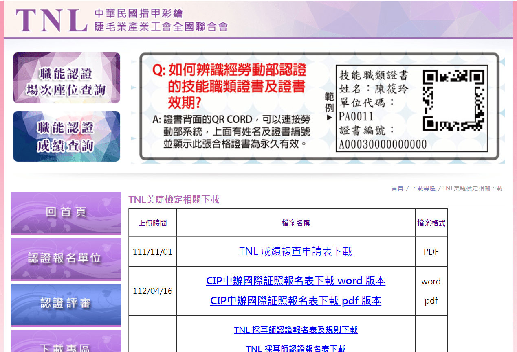Click the certificate Q&A banner image
The image size is (517, 352).
pos(318,107)
